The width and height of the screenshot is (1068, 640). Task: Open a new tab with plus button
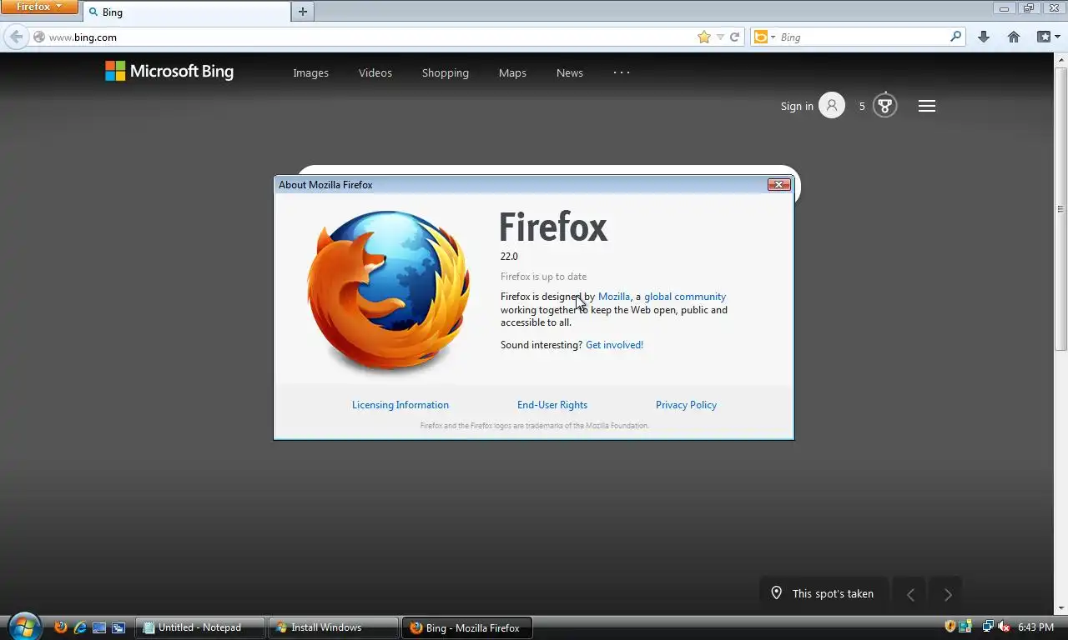(303, 12)
